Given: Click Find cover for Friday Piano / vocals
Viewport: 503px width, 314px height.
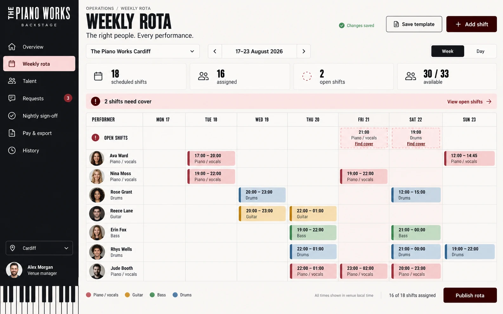Looking at the screenshot, I should click(364, 144).
